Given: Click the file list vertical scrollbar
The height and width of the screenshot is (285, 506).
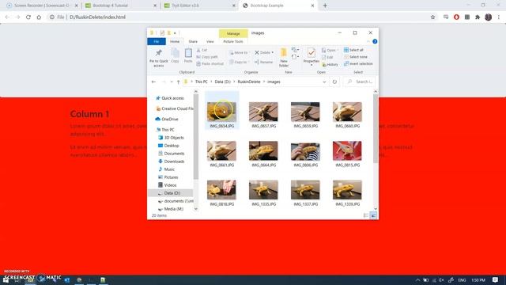Looking at the screenshot, I should [x=376, y=128].
